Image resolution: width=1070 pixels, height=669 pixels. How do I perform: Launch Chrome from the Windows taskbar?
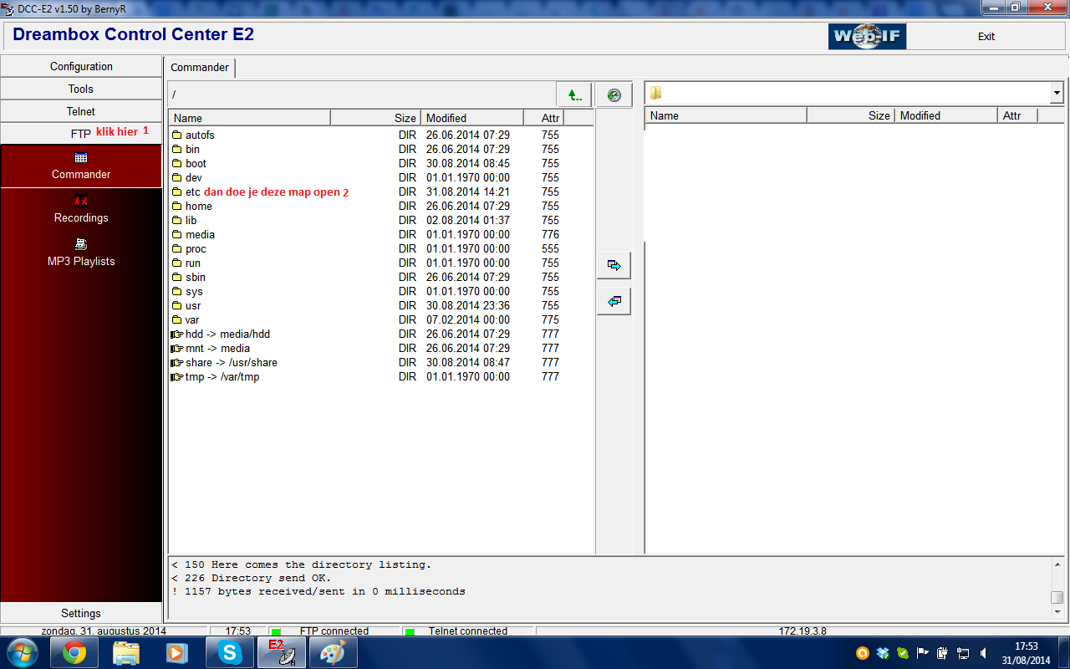pos(74,652)
